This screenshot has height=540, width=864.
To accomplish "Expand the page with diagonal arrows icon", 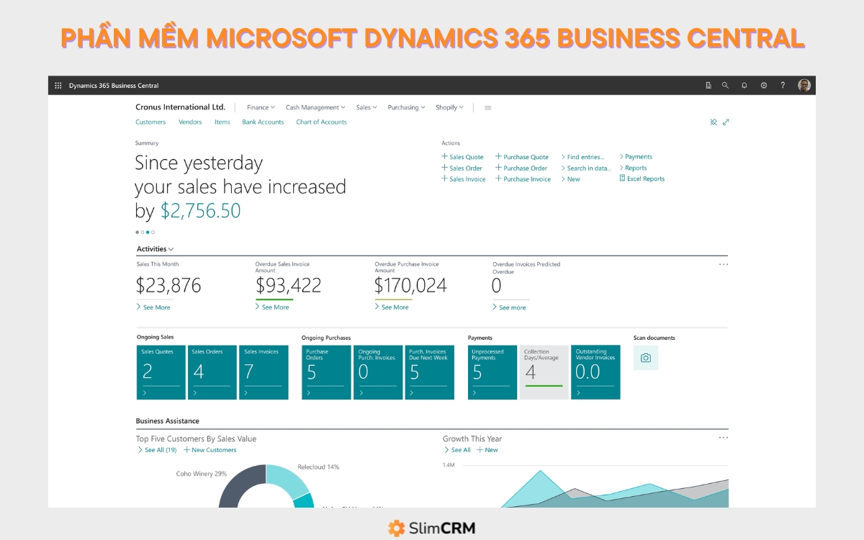I will (x=726, y=122).
